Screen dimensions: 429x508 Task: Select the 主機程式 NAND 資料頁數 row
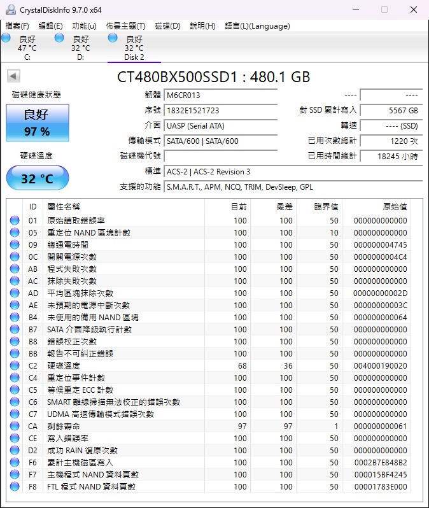(x=210, y=474)
